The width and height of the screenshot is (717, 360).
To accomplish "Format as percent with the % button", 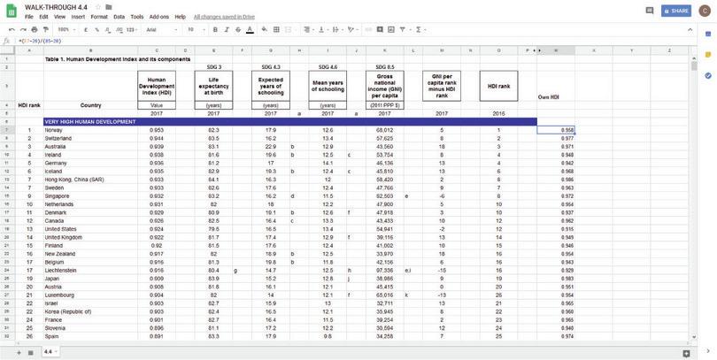I will coord(97,30).
